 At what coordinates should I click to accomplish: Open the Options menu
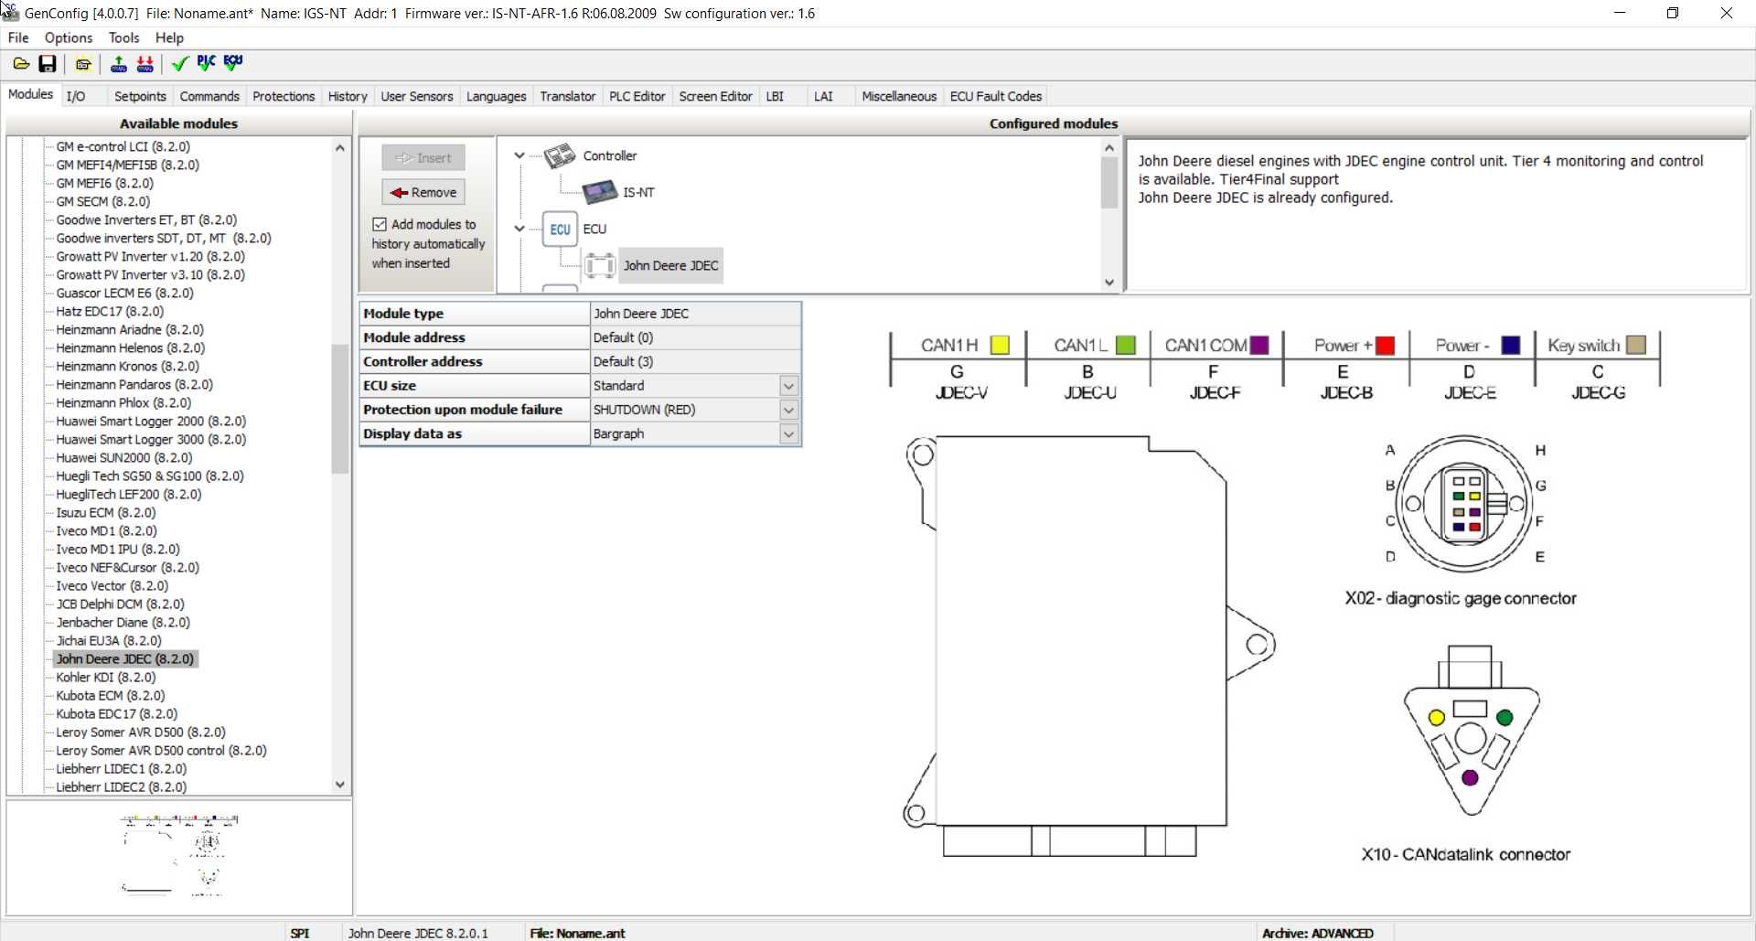click(x=69, y=37)
